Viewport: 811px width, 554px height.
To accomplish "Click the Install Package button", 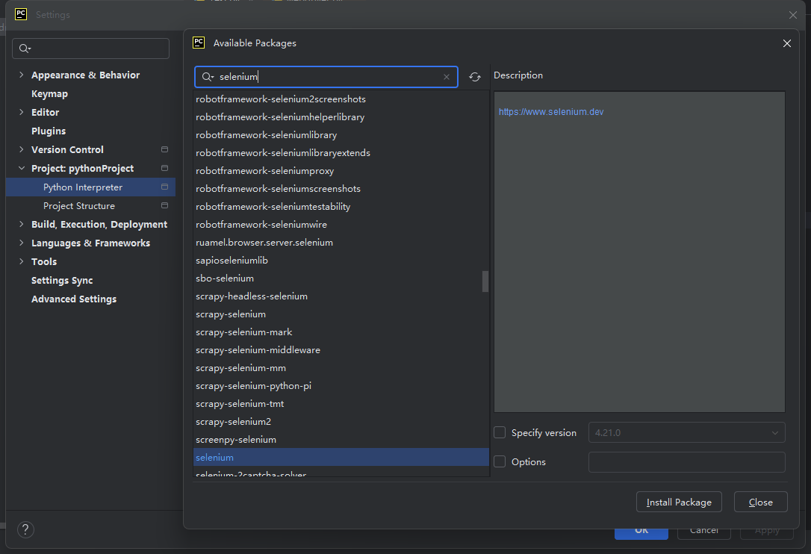I will pyautogui.click(x=678, y=502).
